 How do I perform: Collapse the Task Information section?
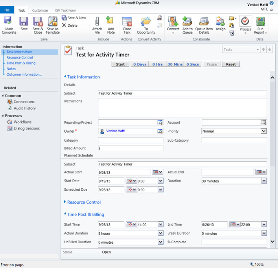tap(83, 77)
